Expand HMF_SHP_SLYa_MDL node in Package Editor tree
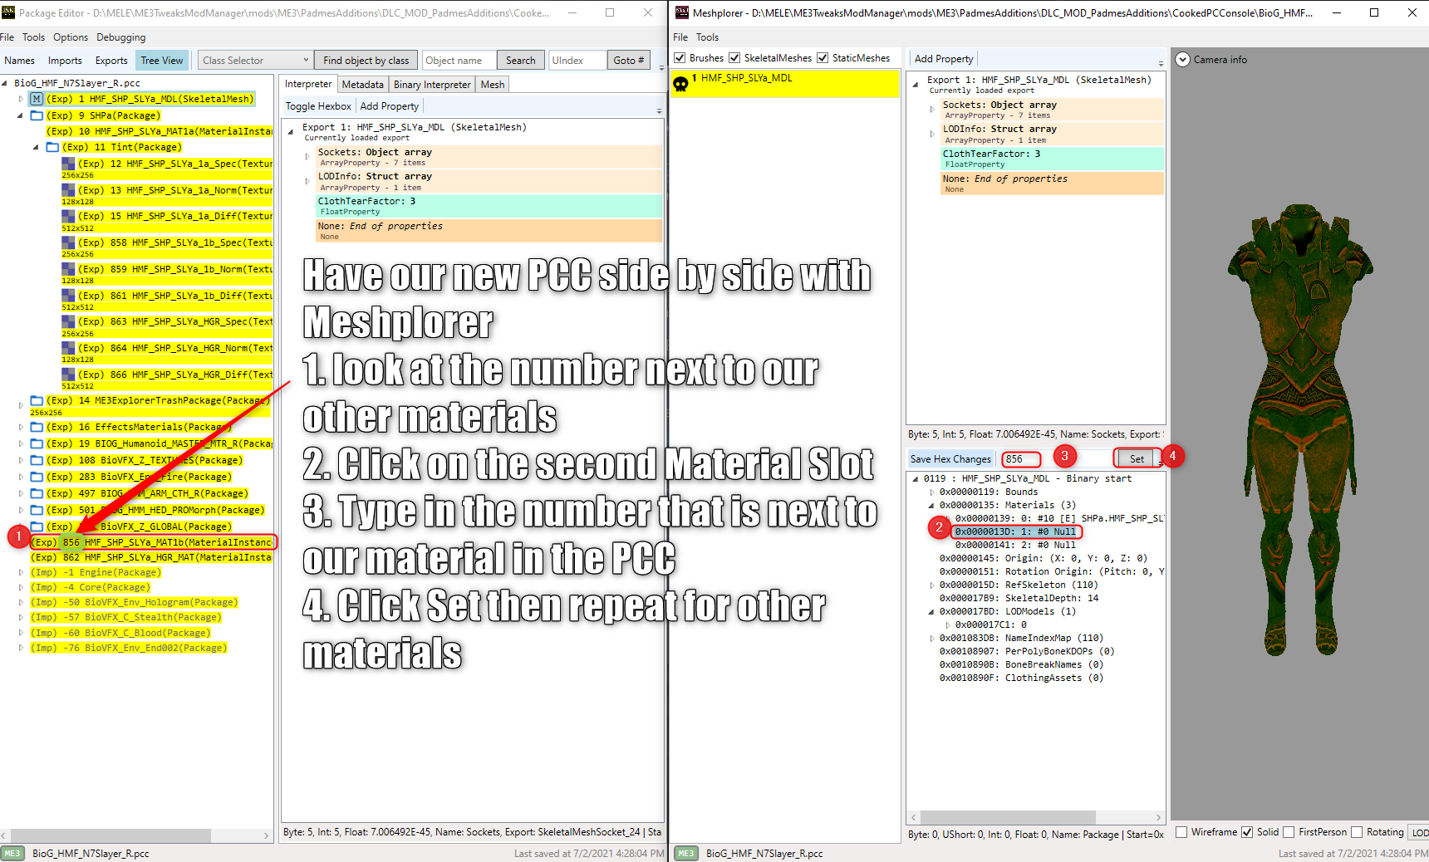 click(x=21, y=99)
